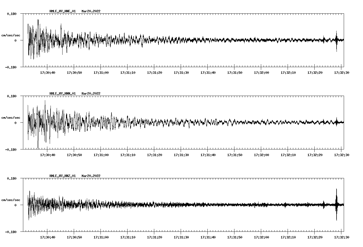Select 17:32:30 tick label under HNN plot
Screen dimensions: 363x247
coord(342,155)
